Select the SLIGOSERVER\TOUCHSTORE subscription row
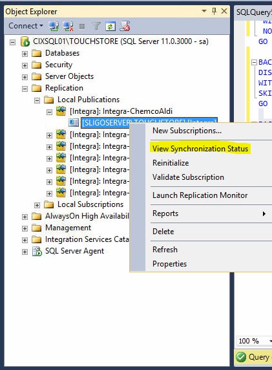 click(149, 122)
